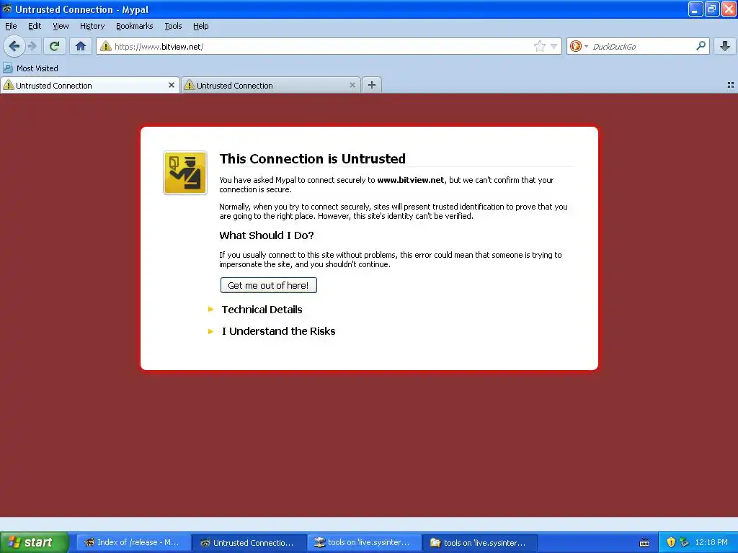738x553 pixels.
Task: Open the File menu
Action: click(11, 26)
